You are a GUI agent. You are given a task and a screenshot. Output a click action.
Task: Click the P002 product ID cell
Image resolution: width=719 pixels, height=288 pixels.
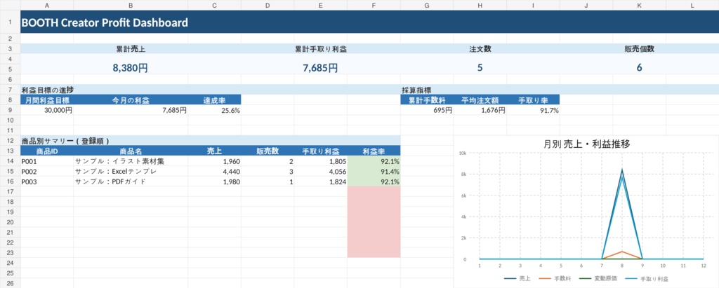[x=47, y=171]
